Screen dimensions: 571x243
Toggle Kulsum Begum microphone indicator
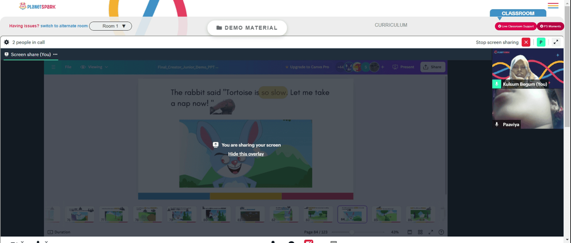click(x=496, y=84)
